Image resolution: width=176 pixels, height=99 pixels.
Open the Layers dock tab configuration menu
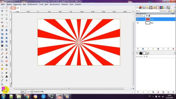click(175, 7)
